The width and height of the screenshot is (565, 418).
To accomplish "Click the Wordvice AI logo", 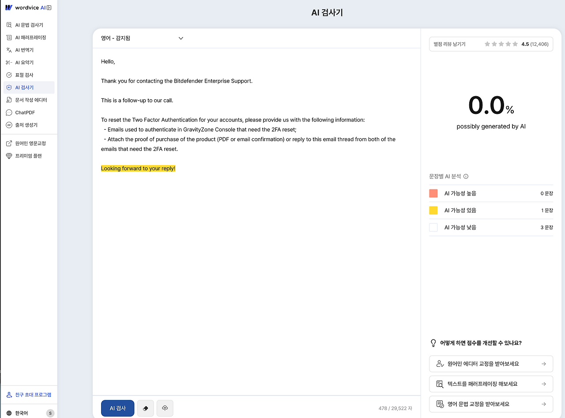I will [x=25, y=8].
